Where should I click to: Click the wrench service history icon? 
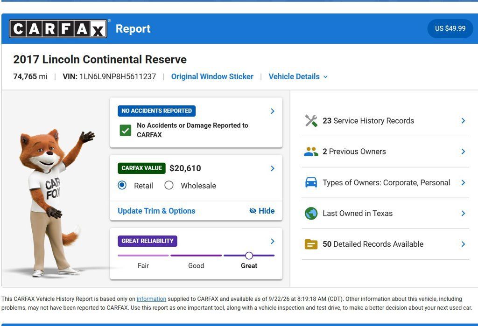(311, 121)
